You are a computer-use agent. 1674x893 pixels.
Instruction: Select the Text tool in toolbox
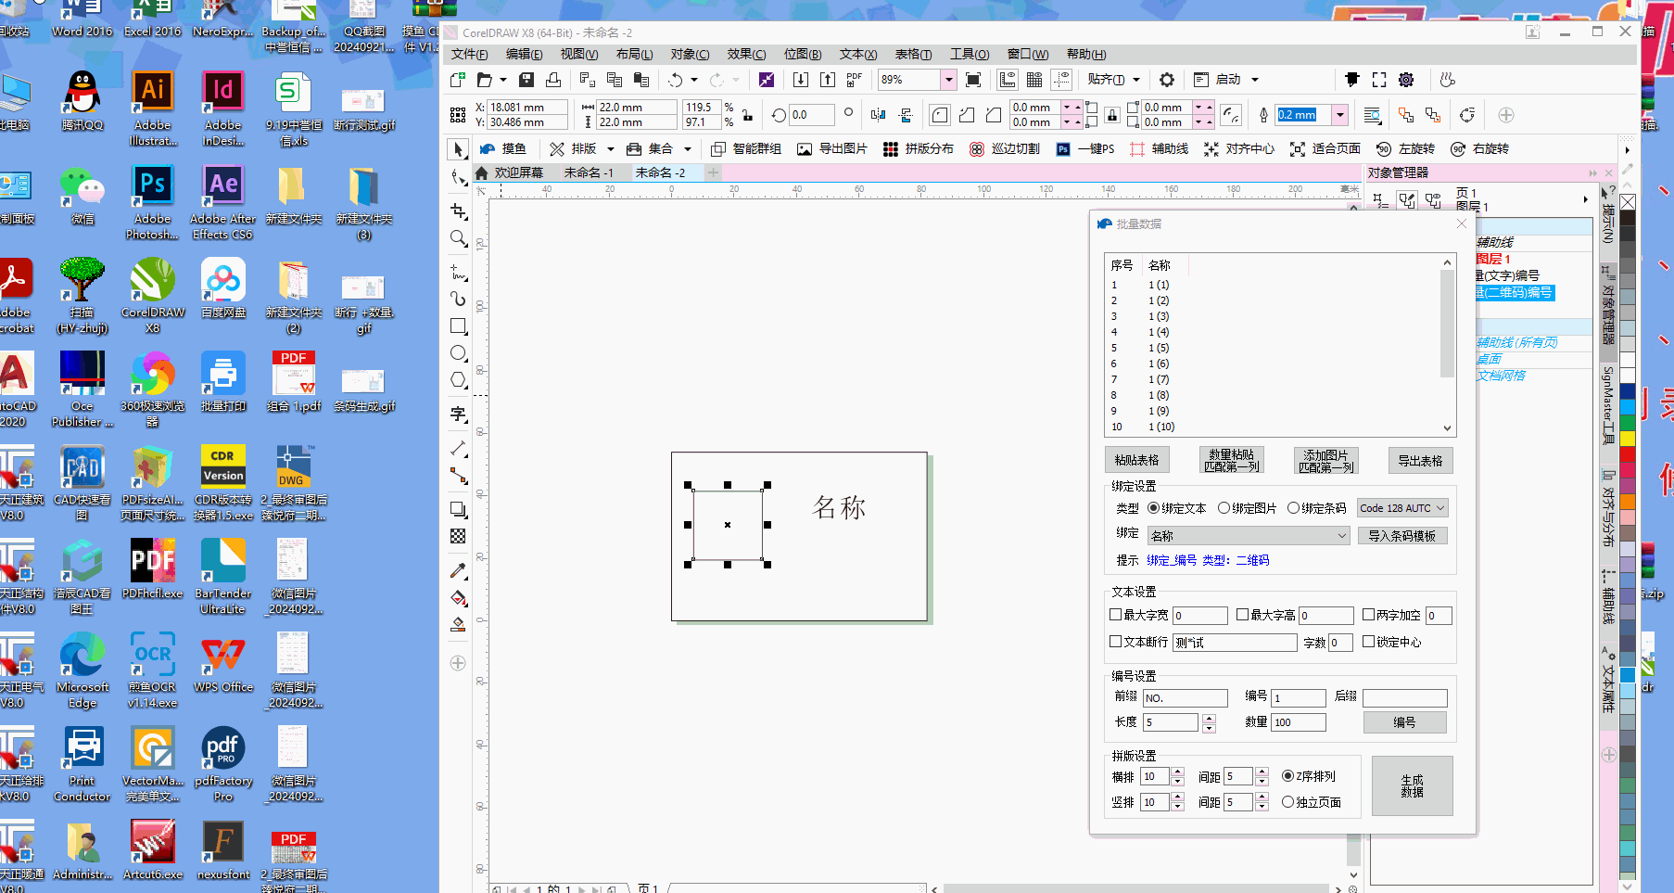pyautogui.click(x=458, y=414)
